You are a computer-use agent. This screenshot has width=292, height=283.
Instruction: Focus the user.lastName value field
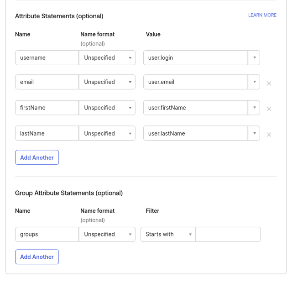[196, 133]
